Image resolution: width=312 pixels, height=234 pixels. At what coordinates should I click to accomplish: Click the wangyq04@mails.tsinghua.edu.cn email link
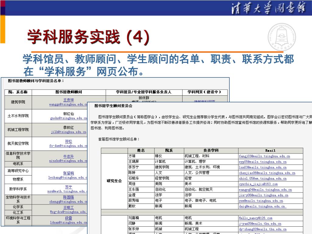tap(265, 190)
